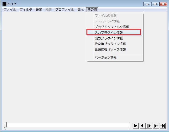The height and width of the screenshot is (132, 169).
Task: Jump to the first frame
Action: [x=156, y=126]
